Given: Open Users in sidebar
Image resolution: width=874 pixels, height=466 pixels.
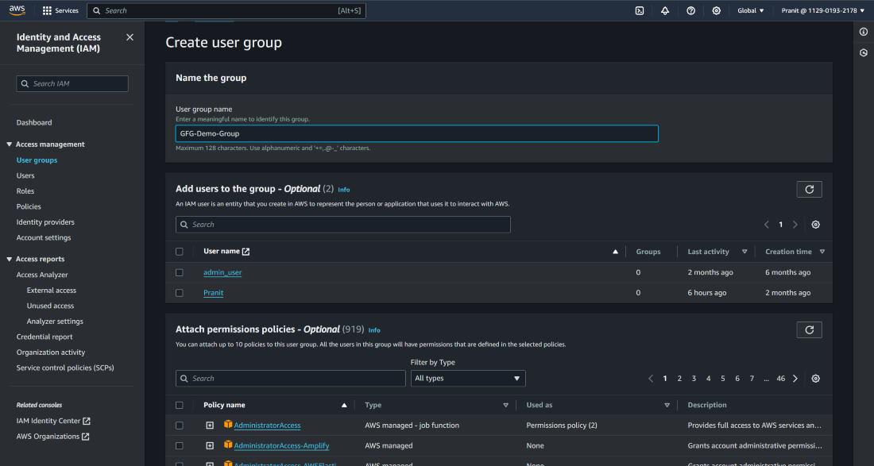Looking at the screenshot, I should [25, 175].
